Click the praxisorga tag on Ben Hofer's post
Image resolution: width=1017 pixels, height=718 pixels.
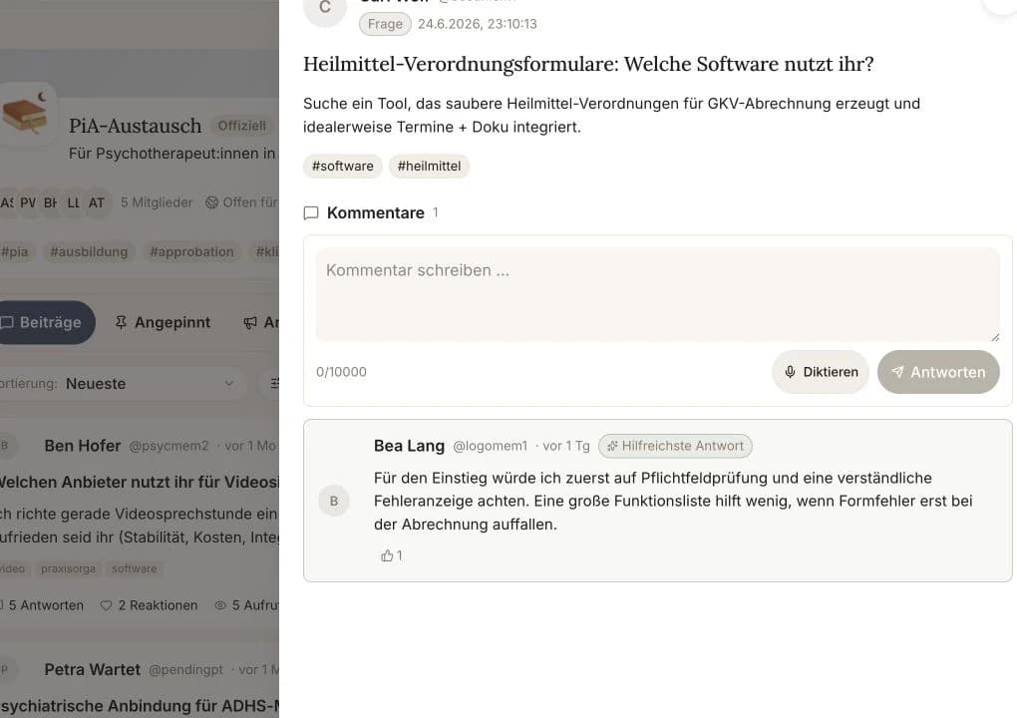pyautogui.click(x=68, y=568)
